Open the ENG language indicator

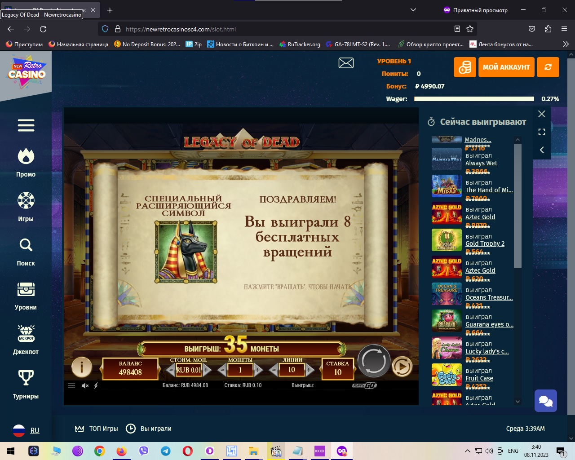513,451
